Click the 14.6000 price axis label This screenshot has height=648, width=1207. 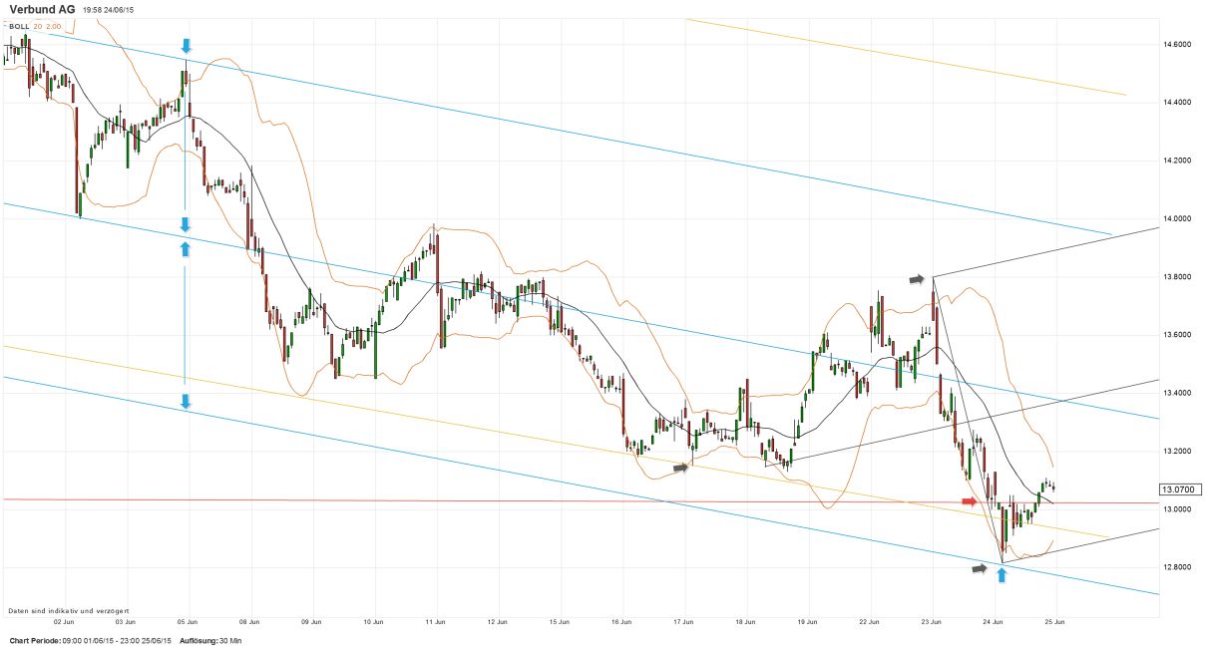(1178, 45)
